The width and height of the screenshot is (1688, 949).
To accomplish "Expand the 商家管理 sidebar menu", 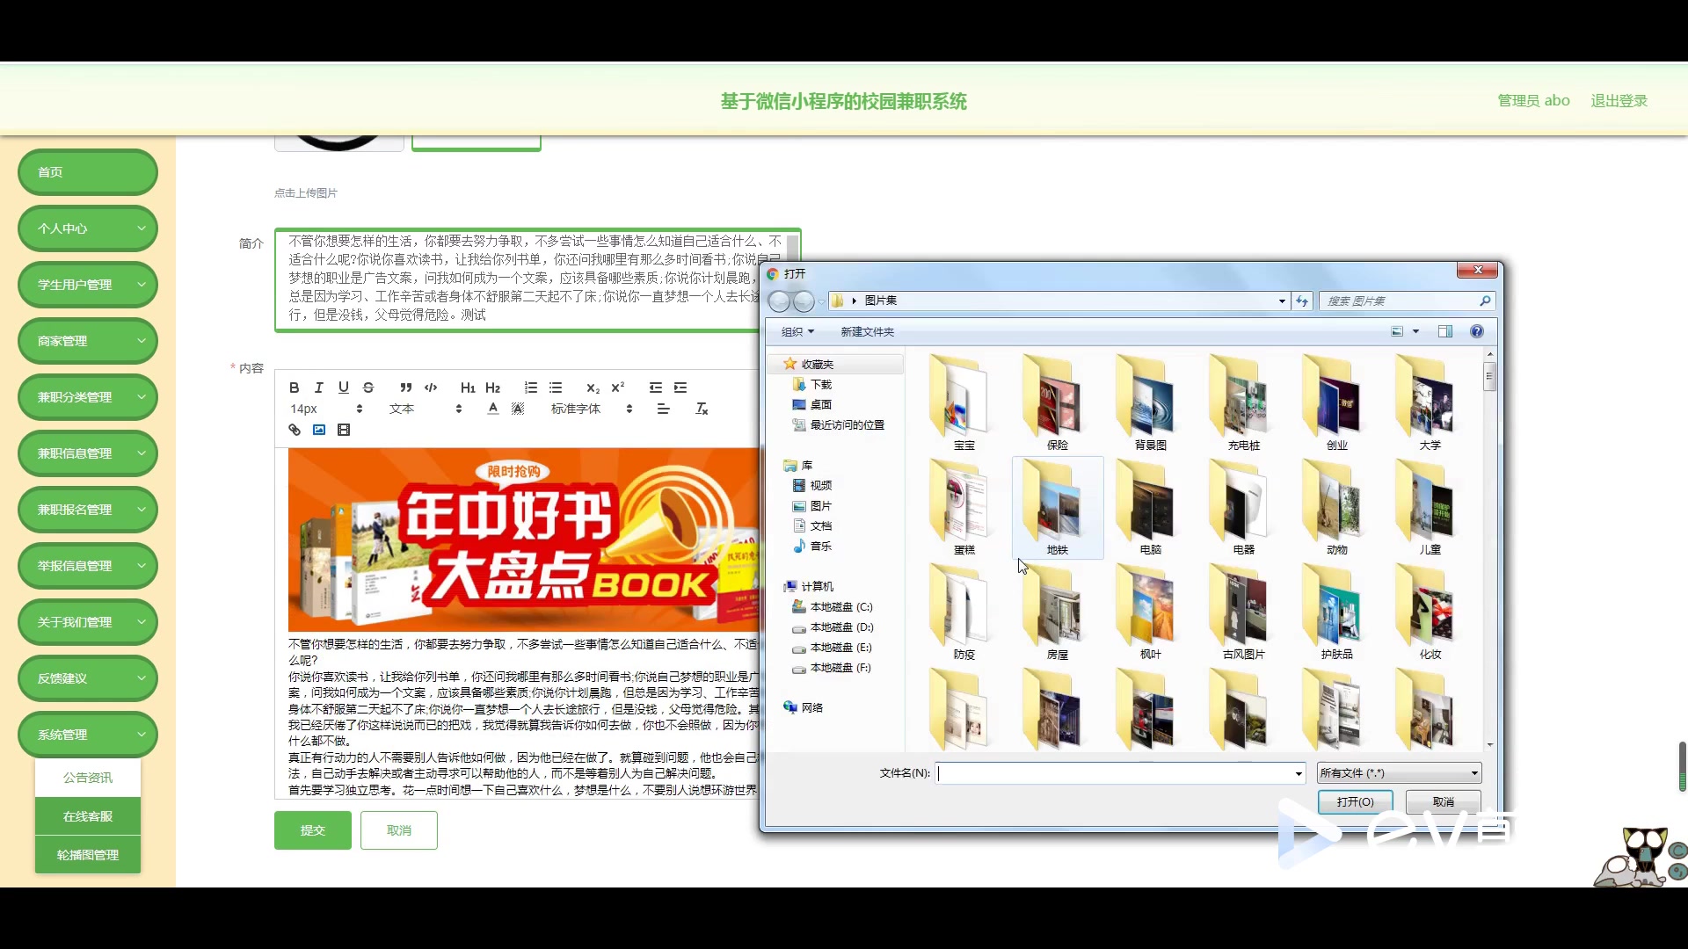I will point(88,341).
